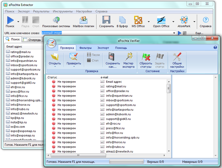
Task: Click the Сохранить floppy disk icon
Action: coord(106,20)
